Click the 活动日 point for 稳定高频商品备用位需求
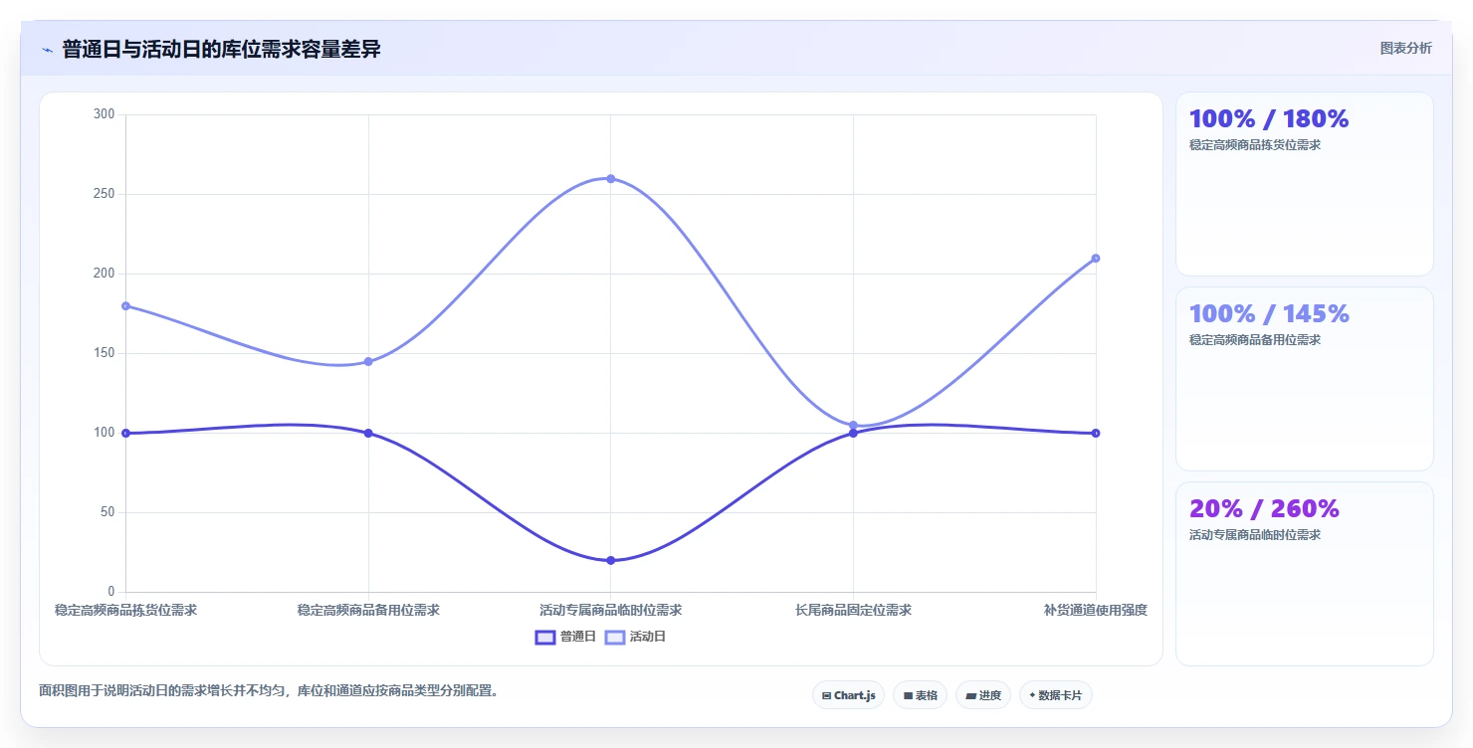The width and height of the screenshot is (1473, 748). point(368,361)
